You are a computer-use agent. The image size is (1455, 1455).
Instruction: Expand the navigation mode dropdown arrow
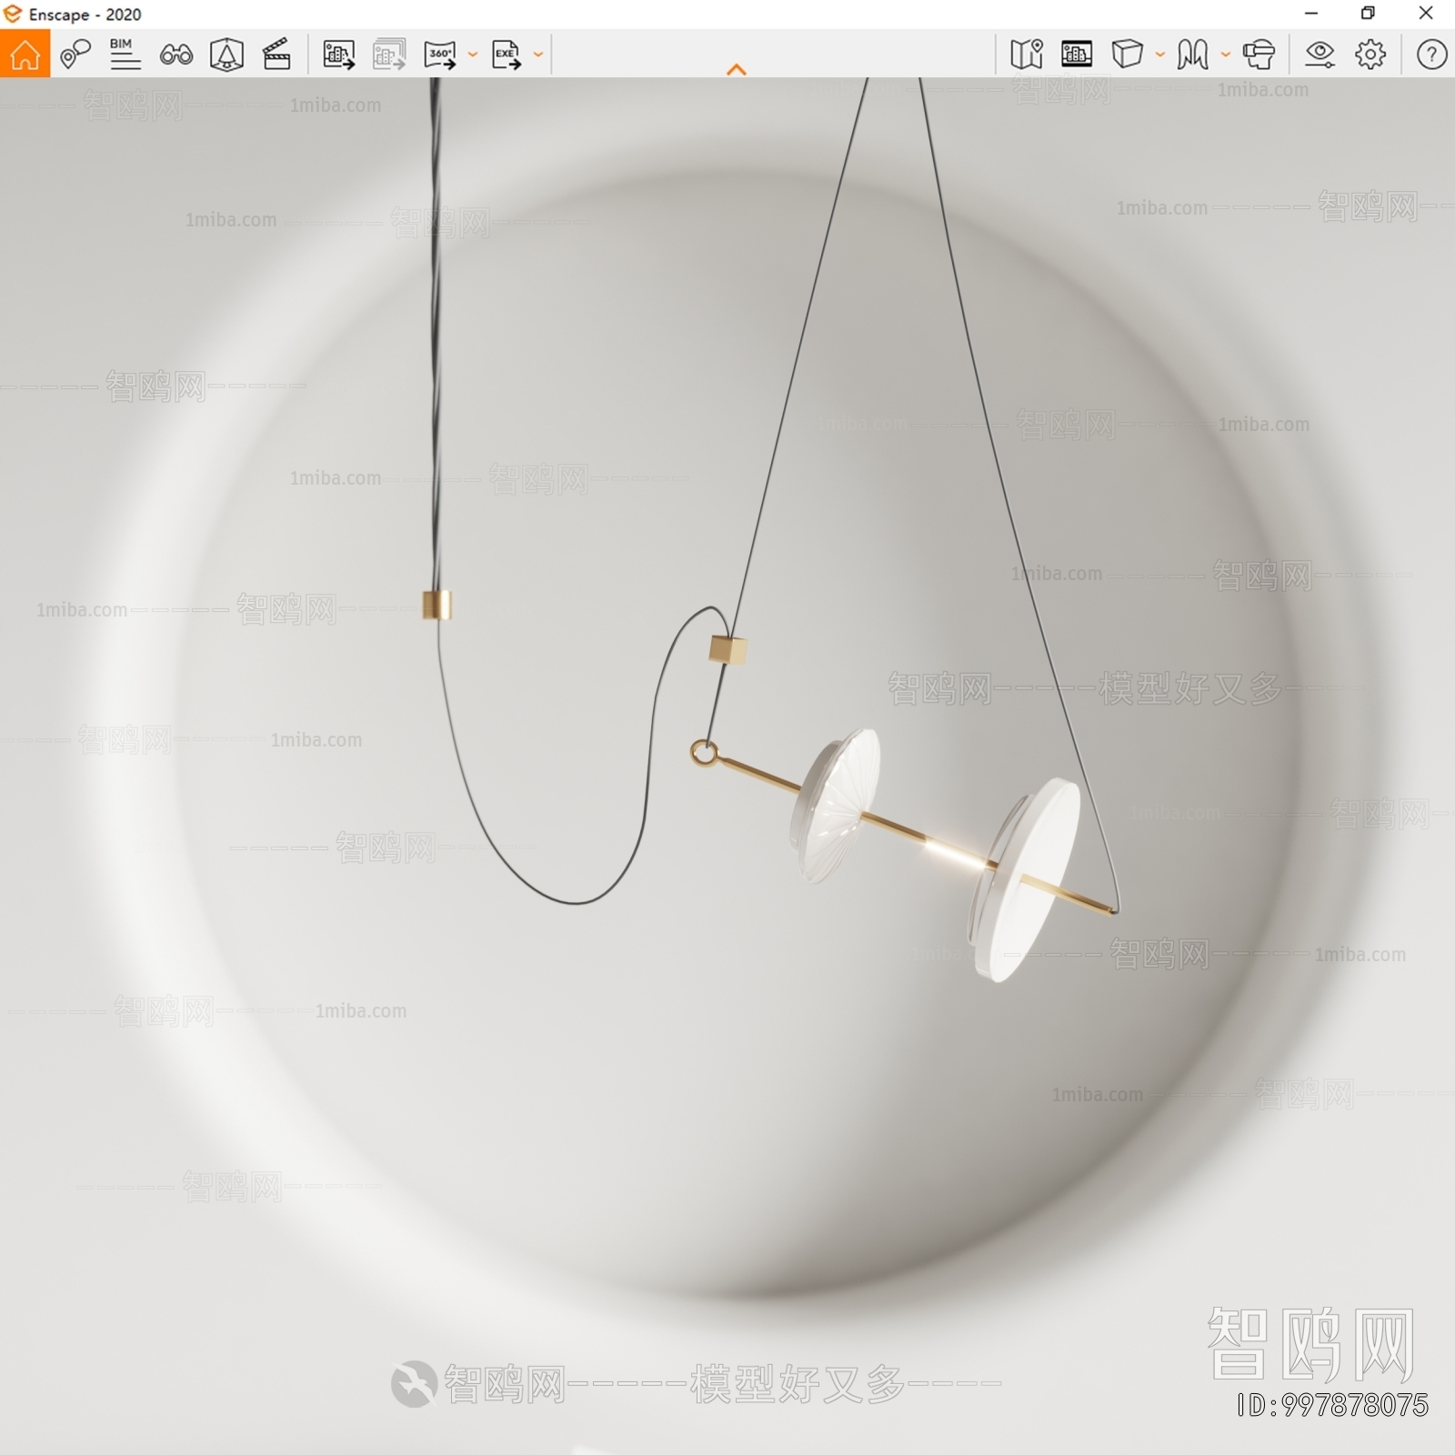coord(1226,55)
